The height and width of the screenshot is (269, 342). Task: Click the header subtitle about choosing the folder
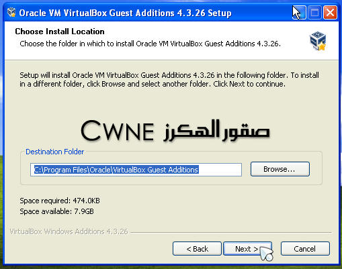(150, 44)
